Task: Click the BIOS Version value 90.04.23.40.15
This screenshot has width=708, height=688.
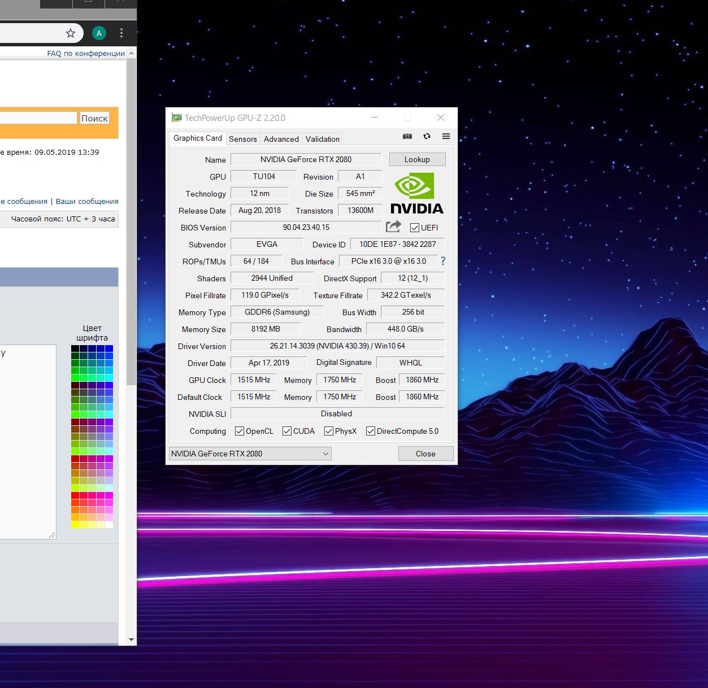Action: pyautogui.click(x=306, y=227)
